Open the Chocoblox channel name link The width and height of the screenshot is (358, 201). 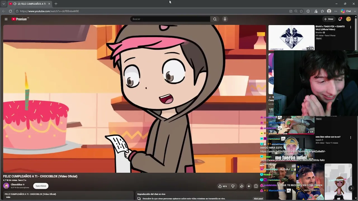pos(17,185)
